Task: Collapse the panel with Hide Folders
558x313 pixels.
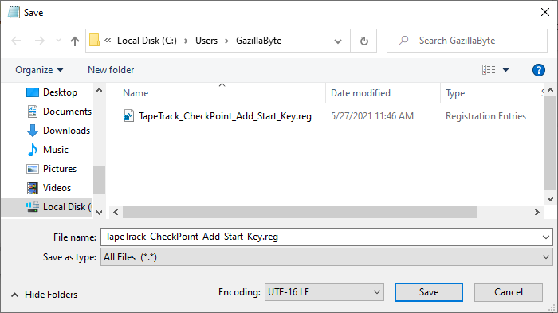Action: tap(44, 295)
